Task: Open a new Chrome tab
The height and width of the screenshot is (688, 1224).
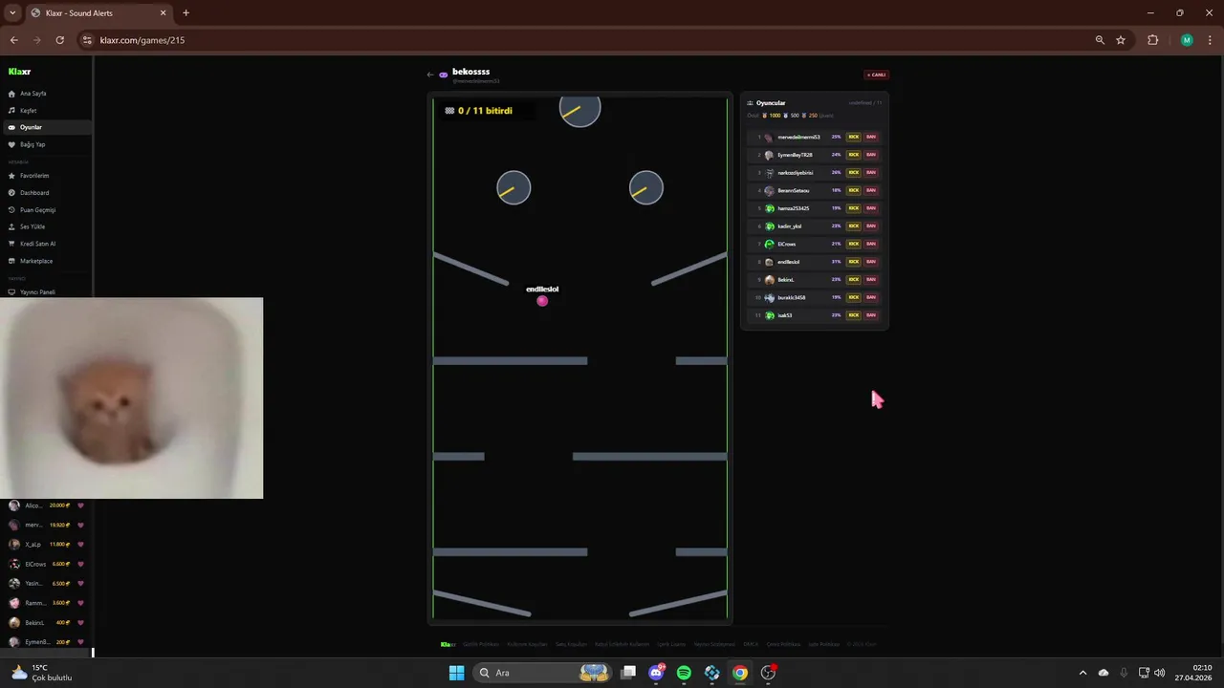Action: tap(186, 13)
